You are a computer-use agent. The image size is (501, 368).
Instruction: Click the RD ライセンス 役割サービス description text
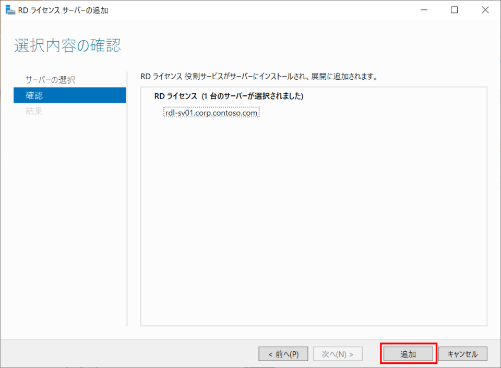click(x=259, y=77)
